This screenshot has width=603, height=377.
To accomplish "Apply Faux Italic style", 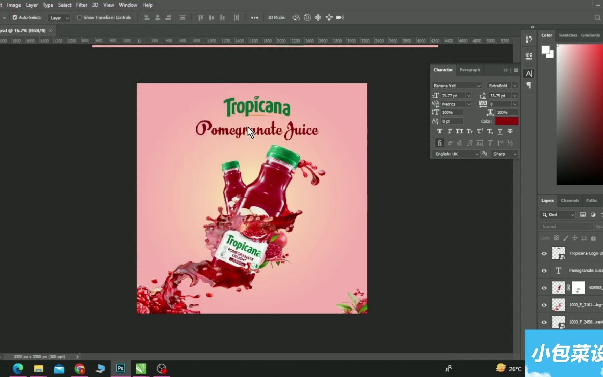I will pos(449,131).
